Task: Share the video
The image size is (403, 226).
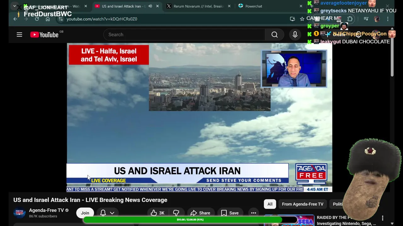Action: coord(200,213)
